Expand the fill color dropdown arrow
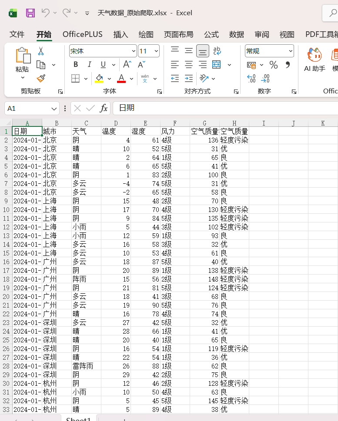This screenshot has width=338, height=421. click(x=110, y=79)
